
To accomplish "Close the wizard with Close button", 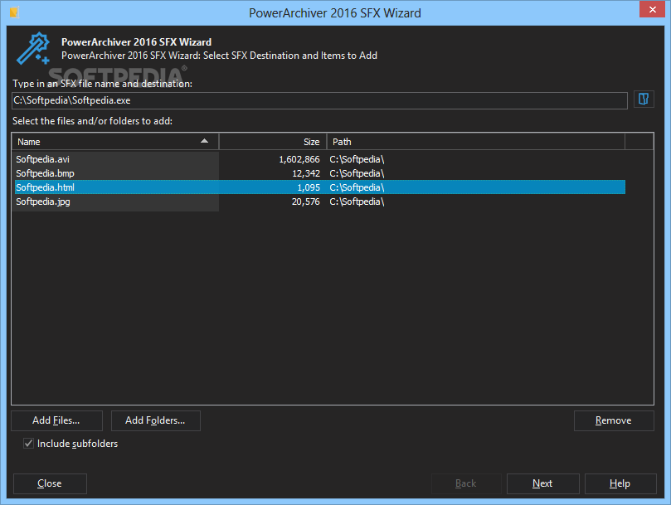I will [50, 483].
